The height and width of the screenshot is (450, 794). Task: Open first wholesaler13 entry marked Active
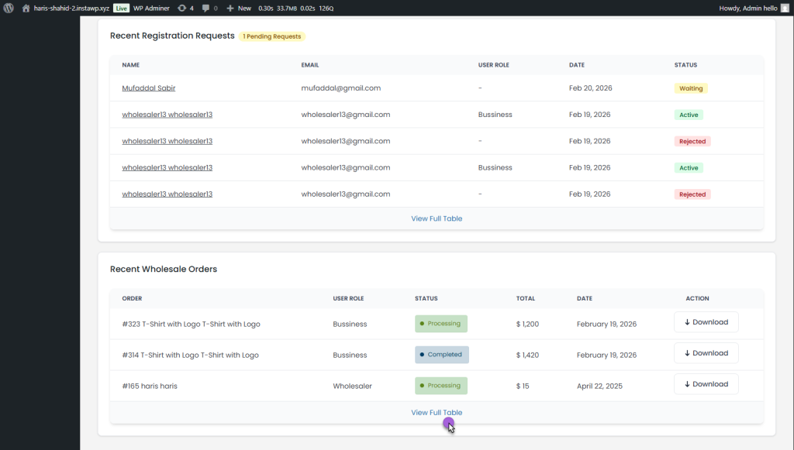[167, 115]
